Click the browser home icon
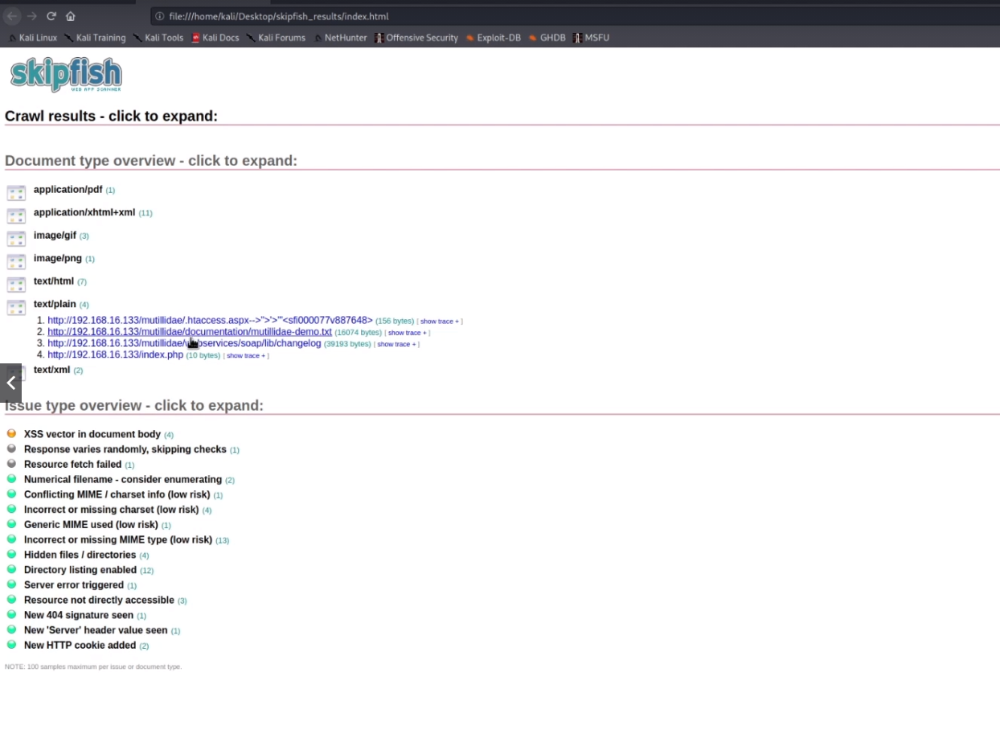This screenshot has width=1000, height=742. click(71, 16)
